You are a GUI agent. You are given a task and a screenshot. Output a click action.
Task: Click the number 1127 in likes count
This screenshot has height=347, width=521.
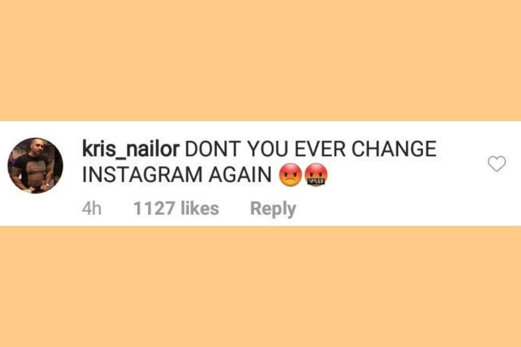[153, 209]
